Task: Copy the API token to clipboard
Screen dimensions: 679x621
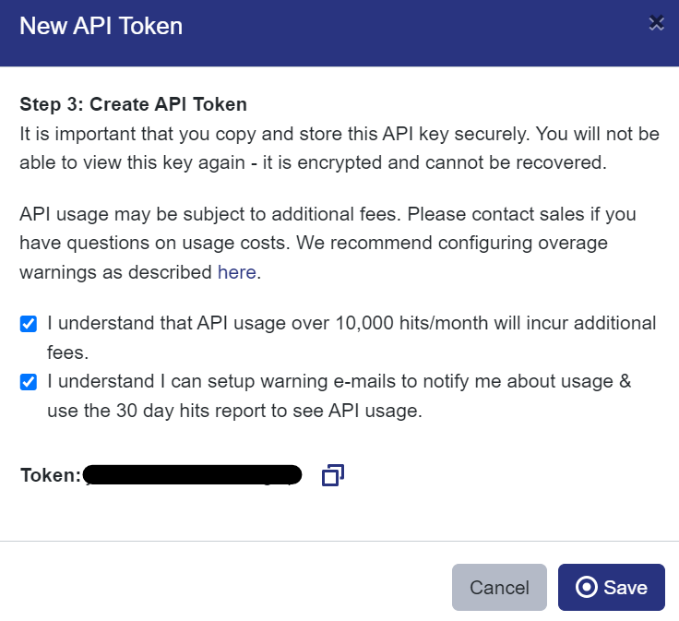Action: point(332,475)
